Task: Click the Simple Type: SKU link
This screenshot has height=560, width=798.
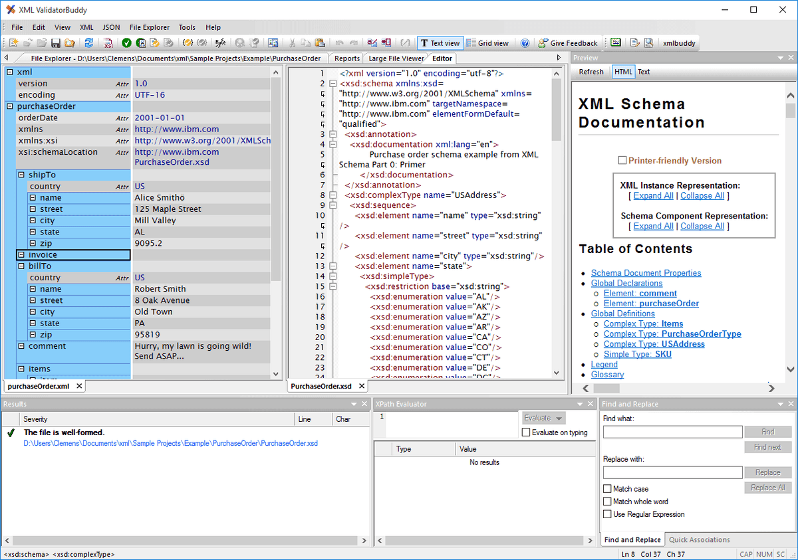Action: pos(638,354)
